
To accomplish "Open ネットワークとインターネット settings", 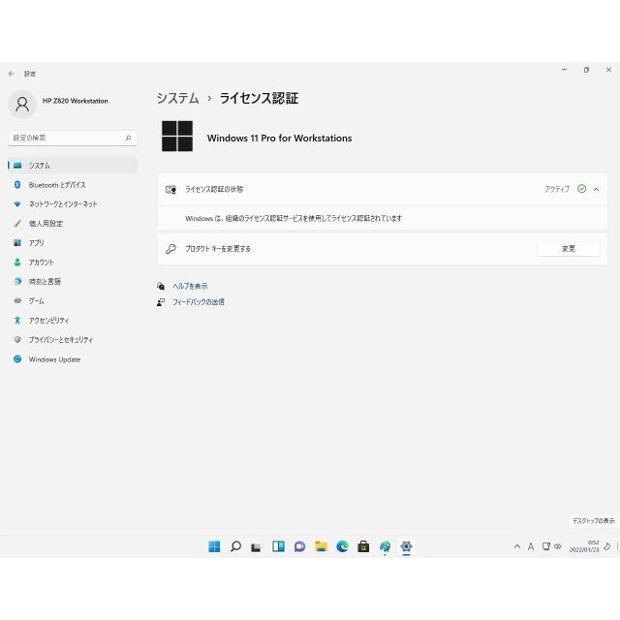I will pyautogui.click(x=73, y=204).
